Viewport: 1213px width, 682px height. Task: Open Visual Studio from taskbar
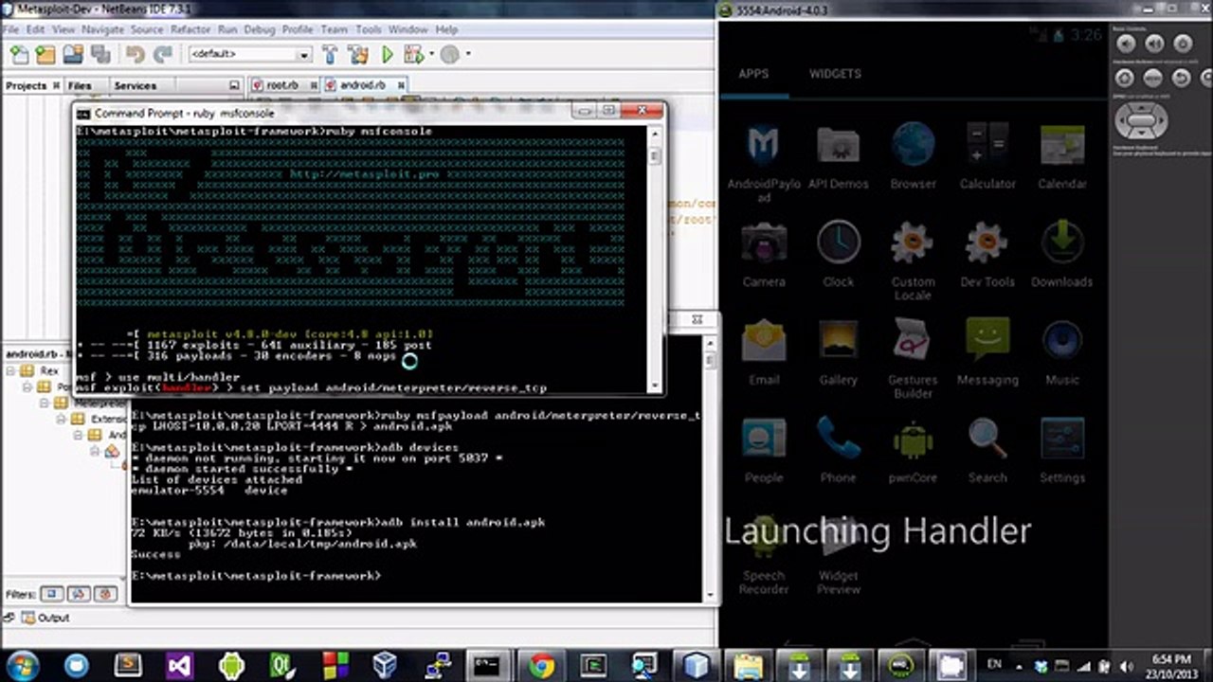179,665
